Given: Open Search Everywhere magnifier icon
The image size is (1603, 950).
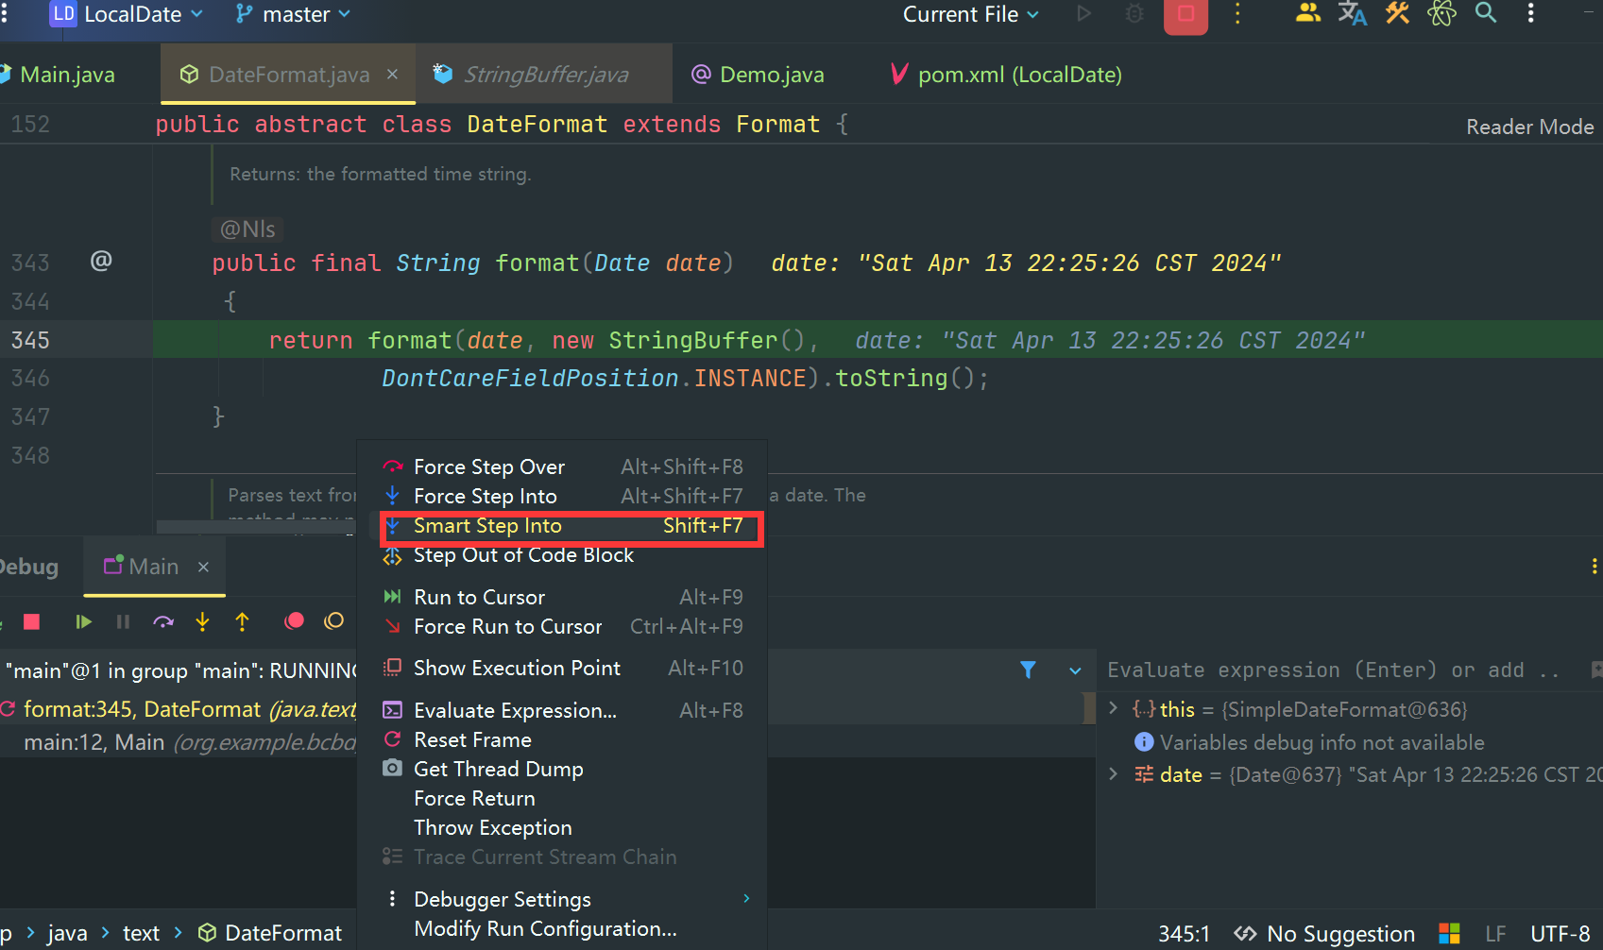Looking at the screenshot, I should tap(1486, 13).
